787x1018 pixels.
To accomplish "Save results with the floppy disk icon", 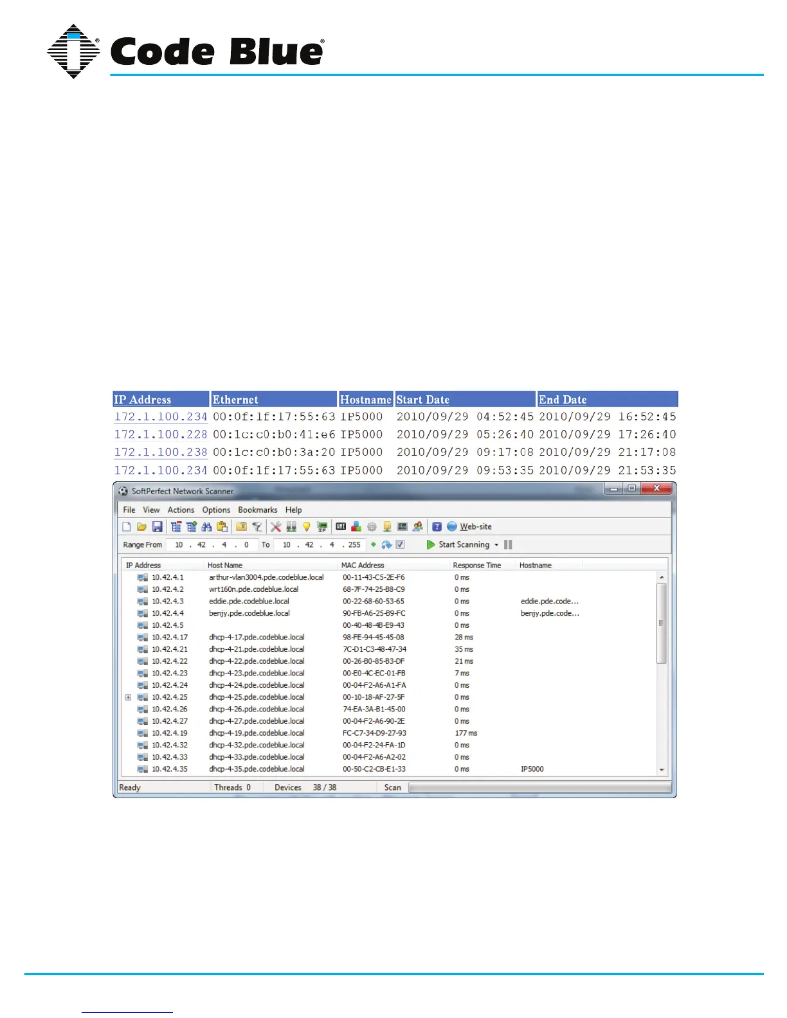I will tap(157, 526).
